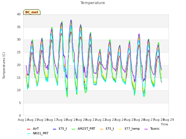Click the Aug 23 x-axis tick label
Image resolution: width=186 pixels, height=139 pixels.
(x=110, y=120)
